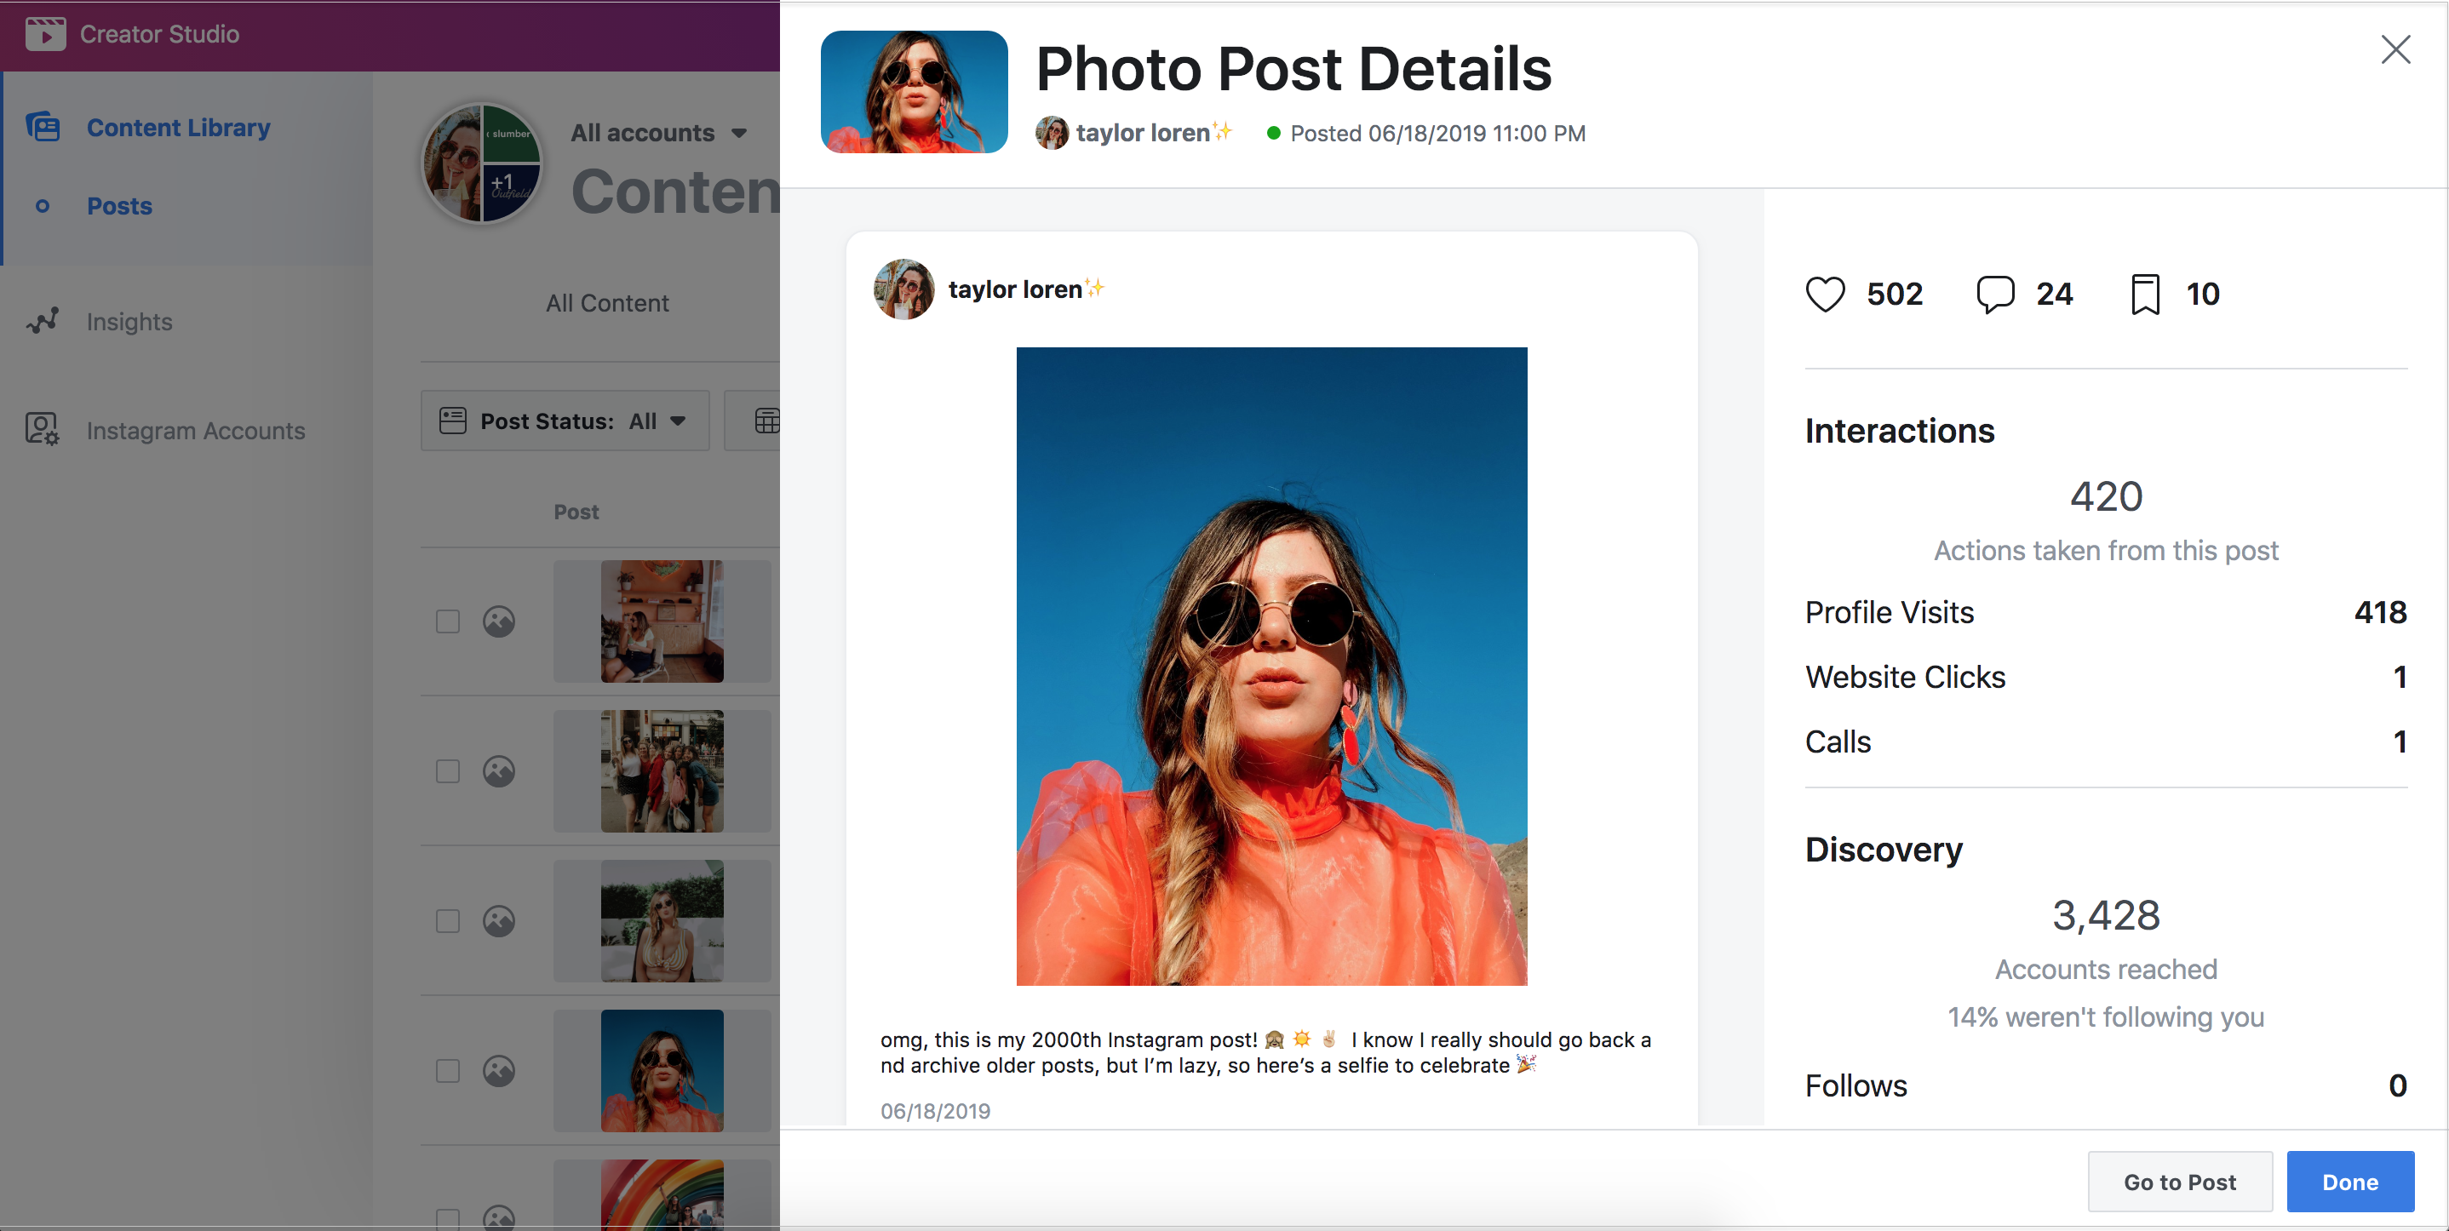The image size is (2449, 1231).
Task: Click the Posted 06/18/2019 11:00 PM status
Action: (x=1426, y=134)
